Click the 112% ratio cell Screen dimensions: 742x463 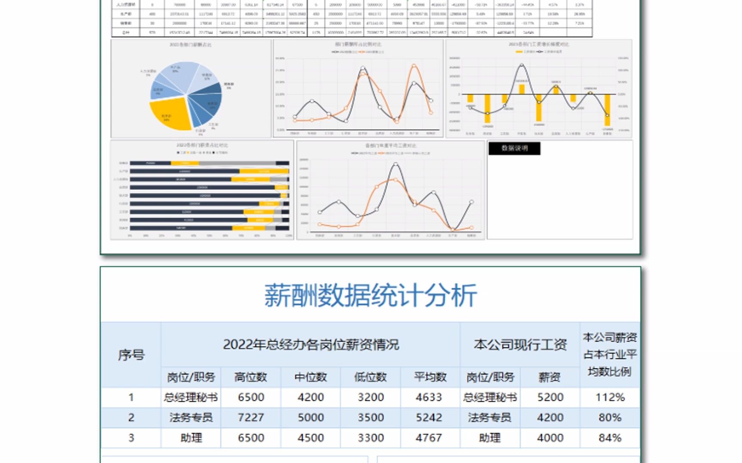pyautogui.click(x=610, y=397)
